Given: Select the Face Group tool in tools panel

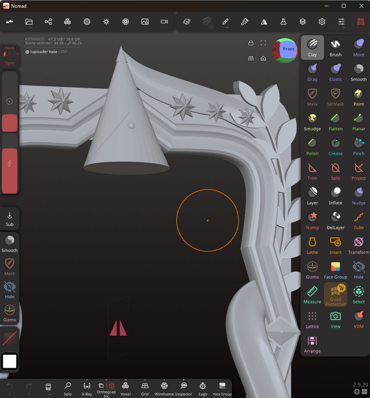Looking at the screenshot, I should pyautogui.click(x=336, y=270).
